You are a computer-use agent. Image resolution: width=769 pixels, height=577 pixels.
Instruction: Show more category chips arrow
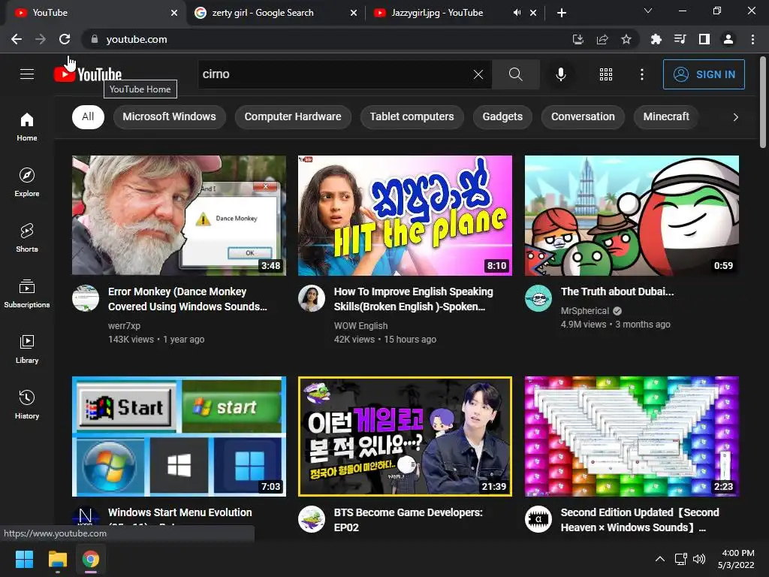tap(735, 116)
